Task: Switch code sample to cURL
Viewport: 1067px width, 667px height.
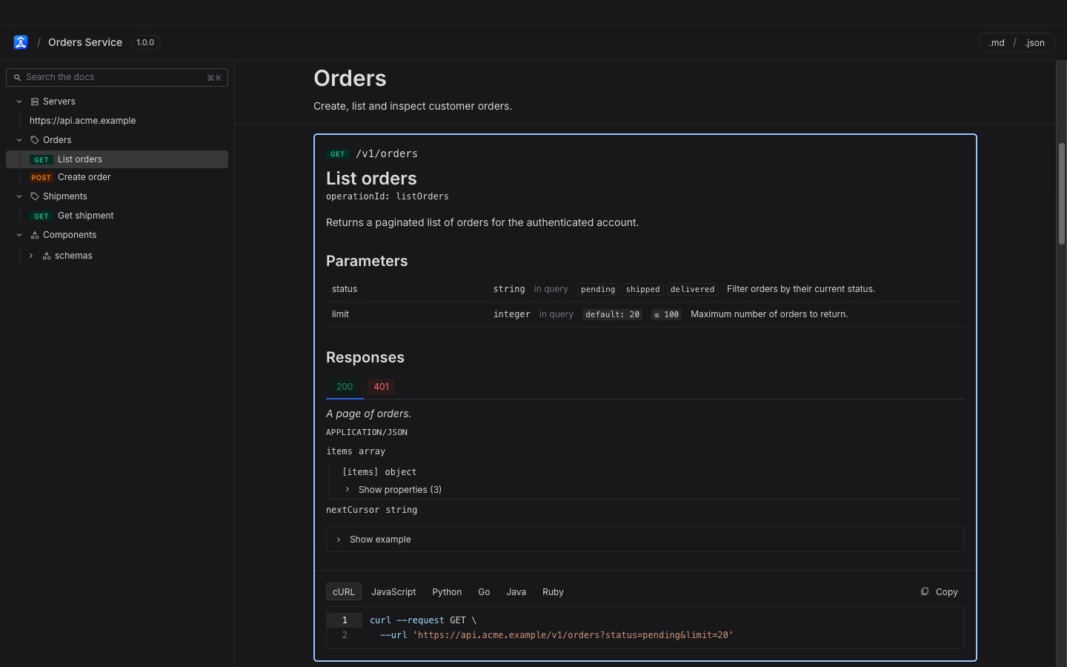Action: (344, 592)
